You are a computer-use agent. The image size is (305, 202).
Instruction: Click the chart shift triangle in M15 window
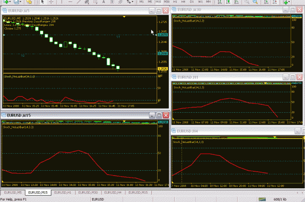coord(124,121)
